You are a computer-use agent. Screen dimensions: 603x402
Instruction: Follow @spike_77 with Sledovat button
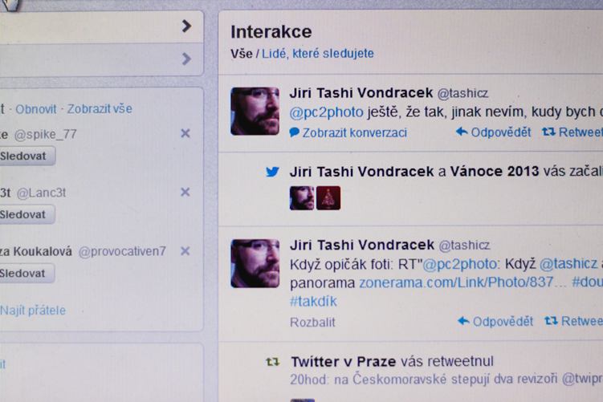pyautogui.click(x=26, y=156)
